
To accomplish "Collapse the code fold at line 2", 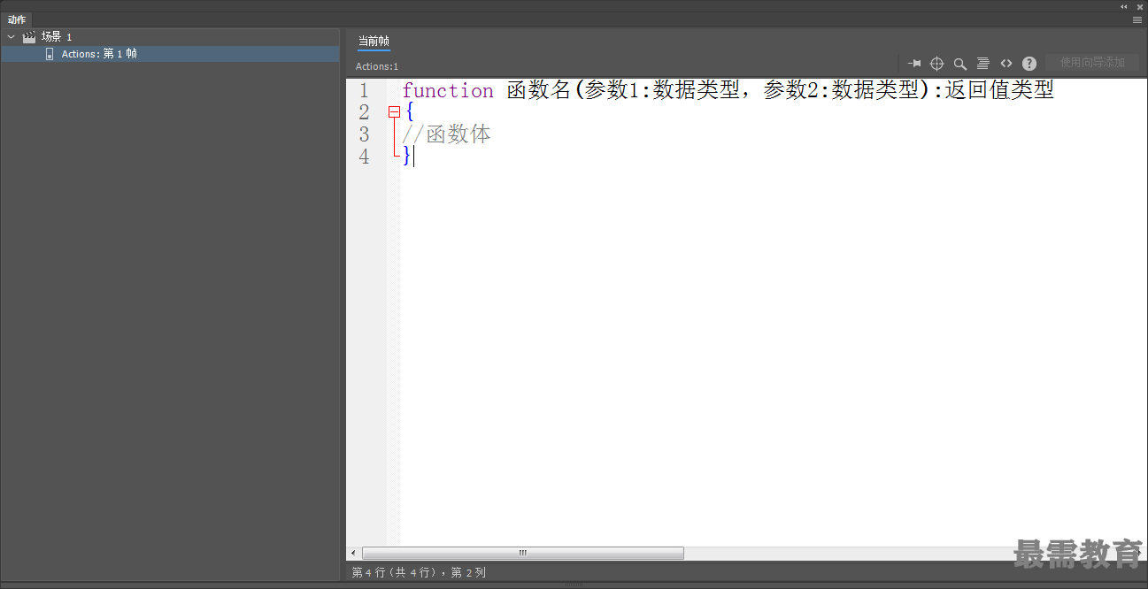I will click(x=394, y=112).
